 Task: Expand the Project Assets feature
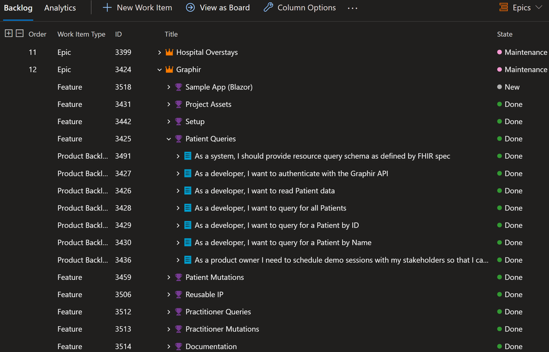coord(168,104)
